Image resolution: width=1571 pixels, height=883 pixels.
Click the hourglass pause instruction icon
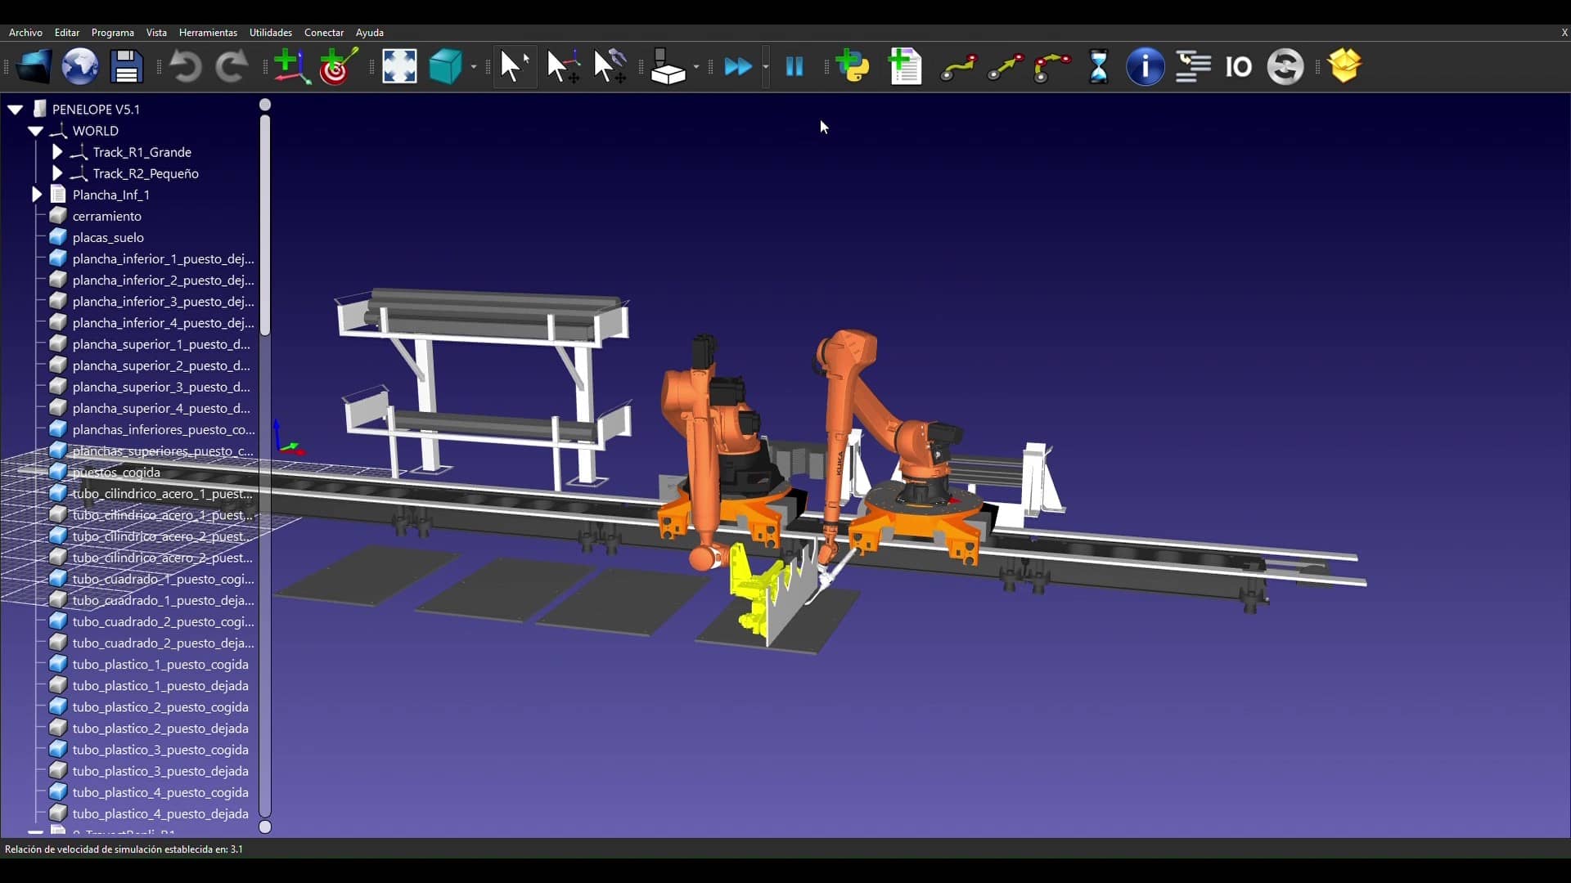(1098, 66)
